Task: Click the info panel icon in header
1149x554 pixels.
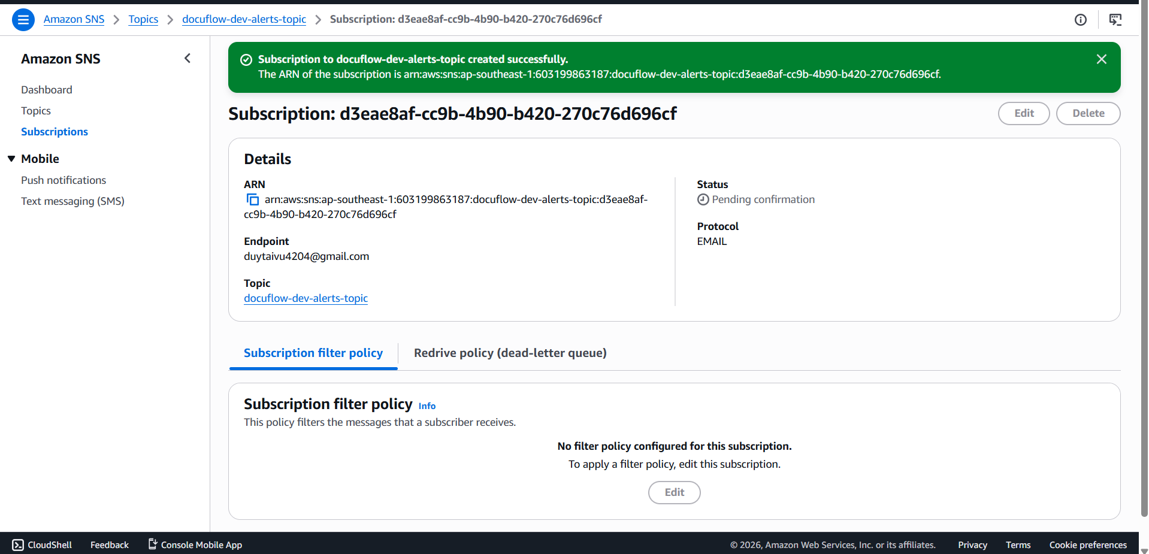Action: [x=1081, y=20]
